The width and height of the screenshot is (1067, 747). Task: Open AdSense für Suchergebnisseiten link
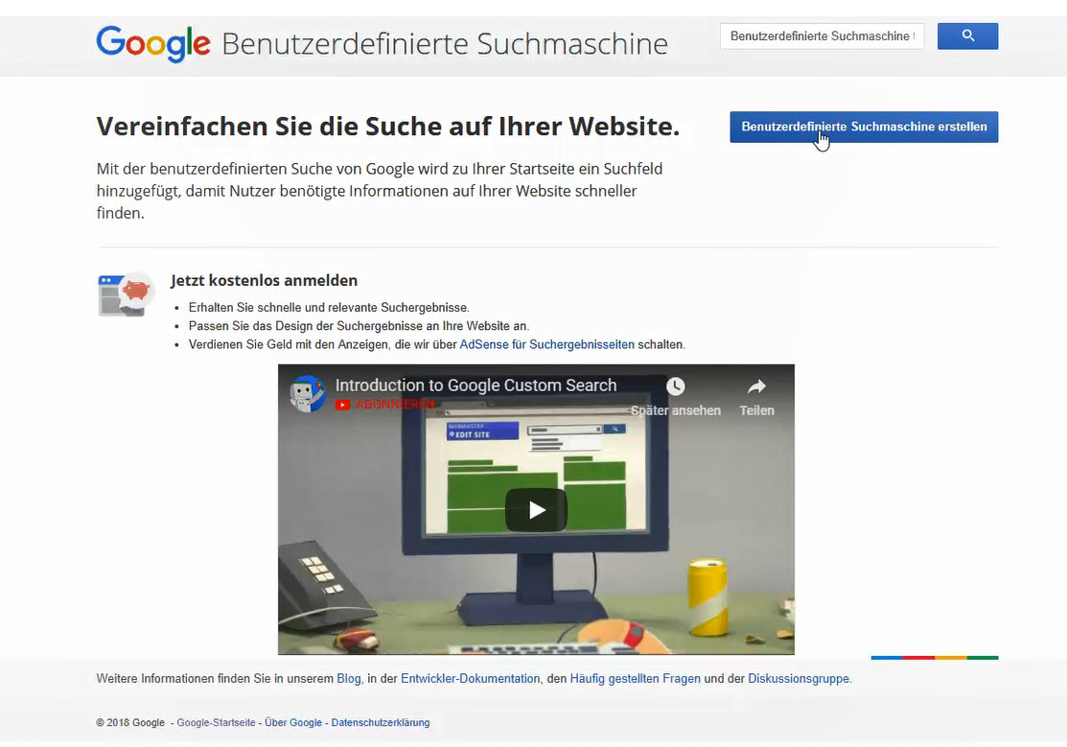pos(546,344)
